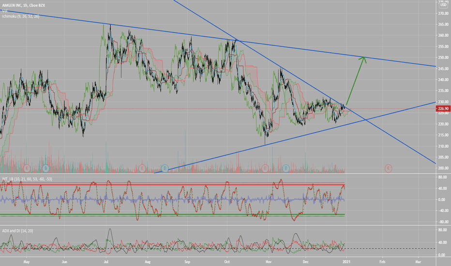451x266 pixels.
Task: Click the Oct label on time axis
Action: 227,262
